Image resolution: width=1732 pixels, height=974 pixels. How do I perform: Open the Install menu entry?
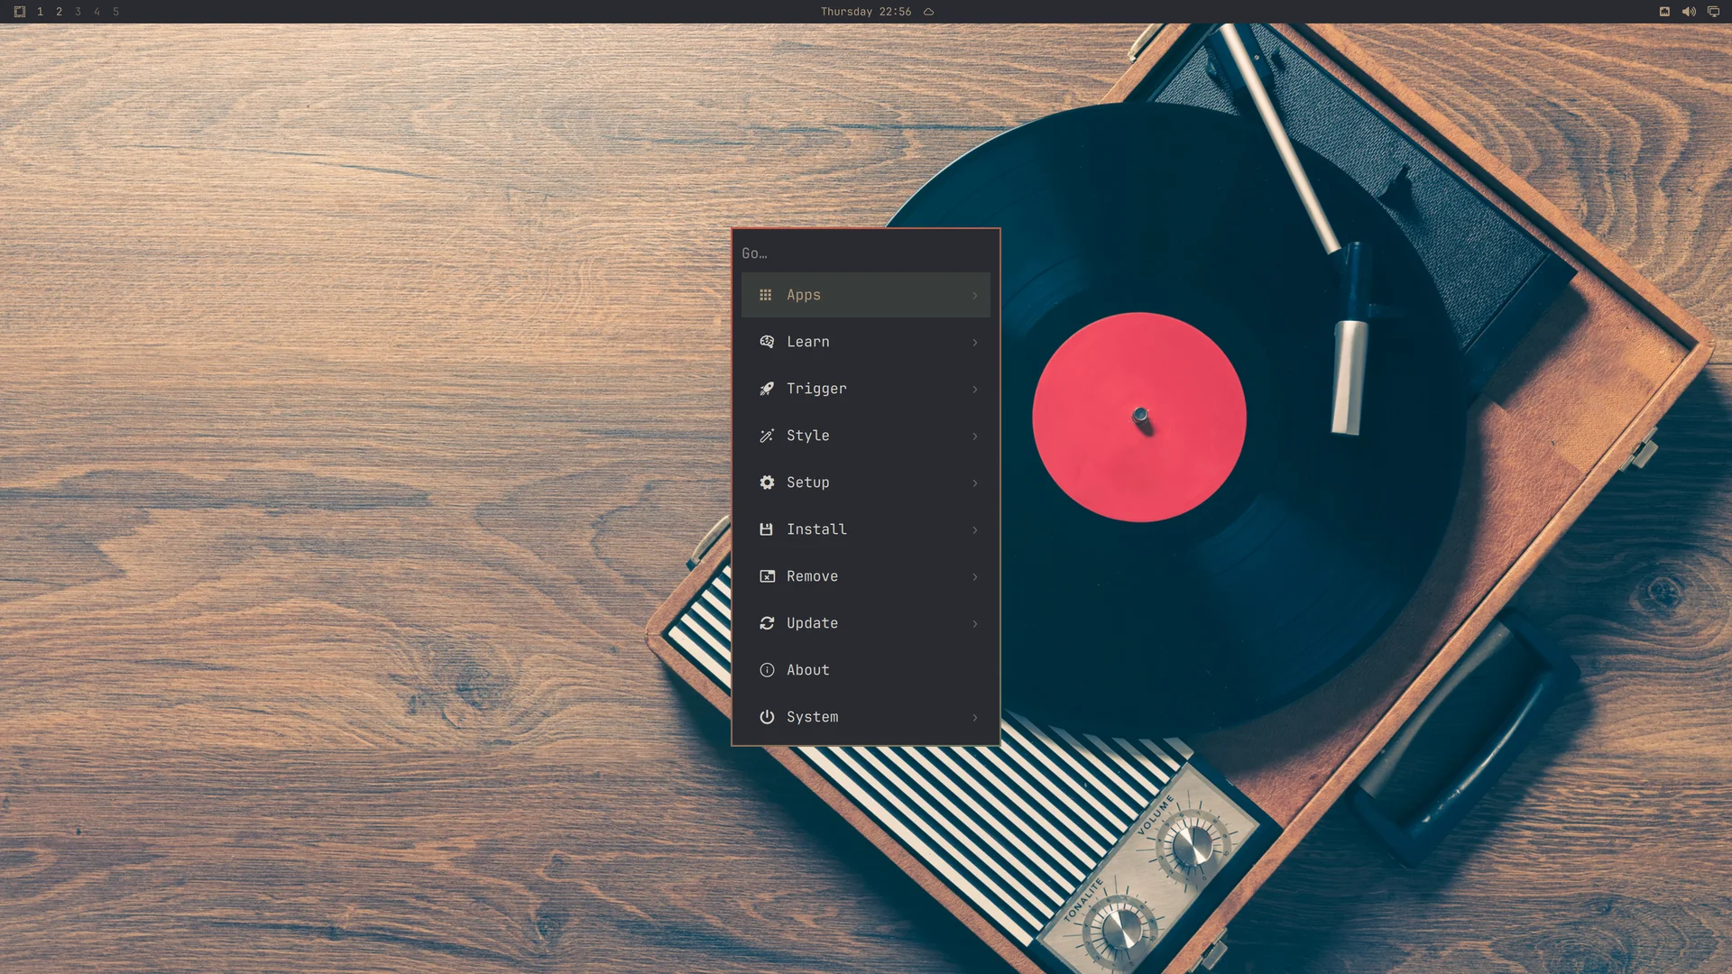coord(866,529)
